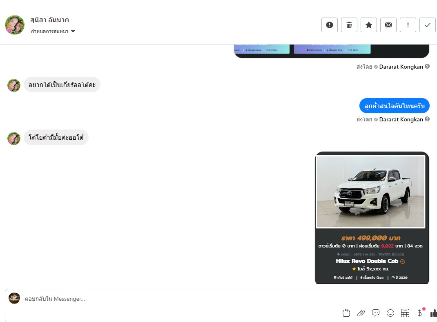The image size is (437, 322).
Task: Select message โตโยต้ามีมั้ยค่ะออโต้
Action: (x=56, y=137)
